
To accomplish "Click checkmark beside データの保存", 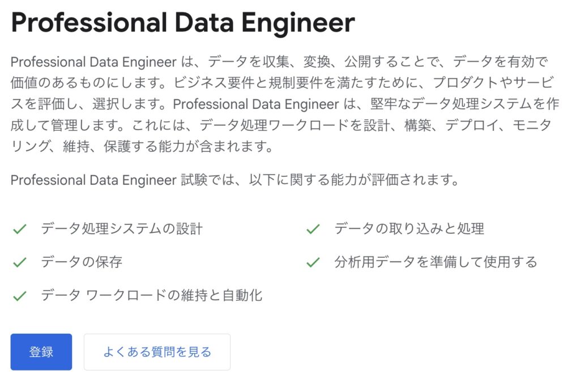I will (20, 262).
